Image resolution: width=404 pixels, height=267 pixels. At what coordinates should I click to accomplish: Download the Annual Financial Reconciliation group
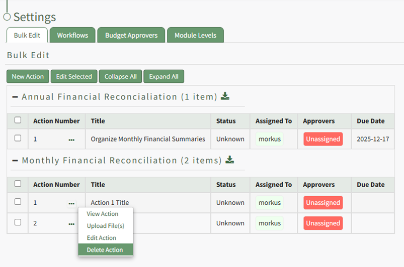click(225, 96)
